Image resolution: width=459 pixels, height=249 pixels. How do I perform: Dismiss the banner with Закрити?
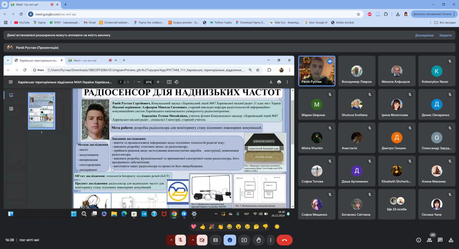click(x=445, y=35)
